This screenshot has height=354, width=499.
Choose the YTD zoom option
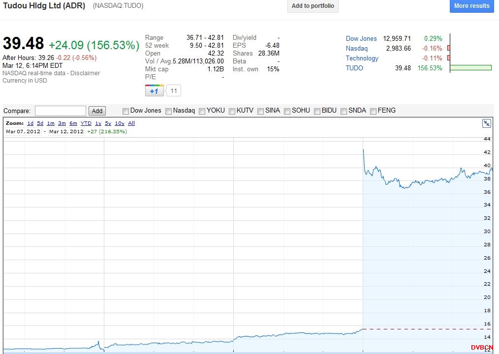86,123
